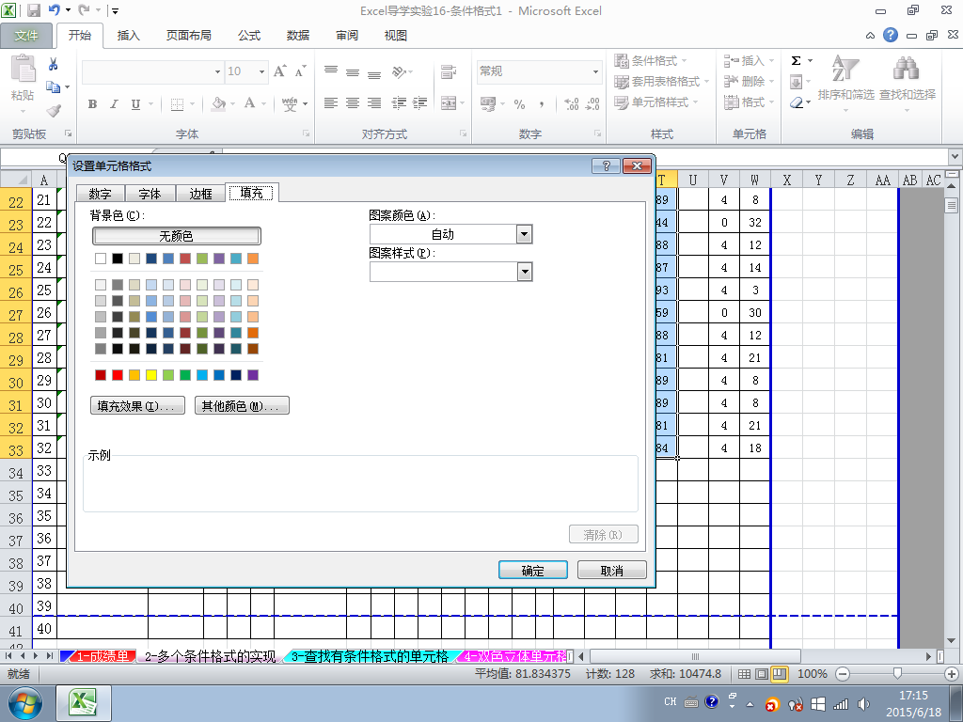The height and width of the screenshot is (722, 963).
Task: Confirm with the OK button
Action: pyautogui.click(x=532, y=571)
